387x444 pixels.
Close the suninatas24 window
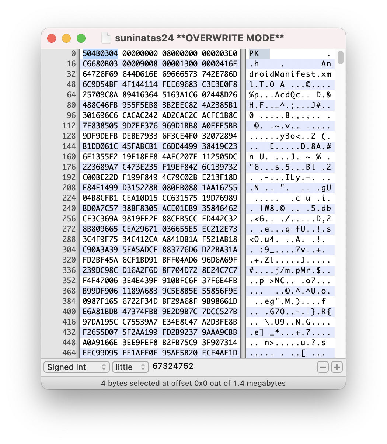(52, 38)
